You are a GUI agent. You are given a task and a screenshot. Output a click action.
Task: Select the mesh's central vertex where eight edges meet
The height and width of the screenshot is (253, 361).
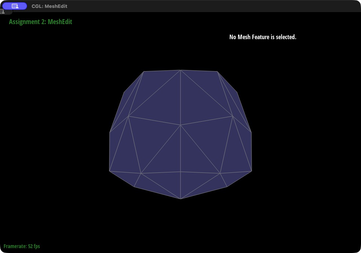180,125
